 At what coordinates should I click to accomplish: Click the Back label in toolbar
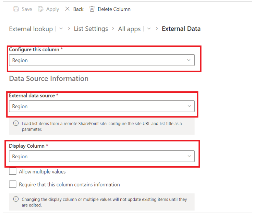click(x=78, y=9)
